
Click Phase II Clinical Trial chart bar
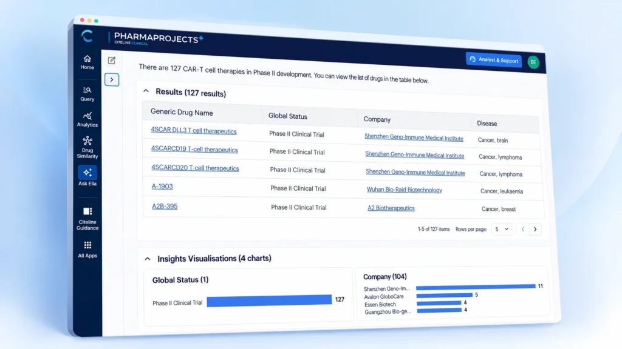click(x=269, y=301)
